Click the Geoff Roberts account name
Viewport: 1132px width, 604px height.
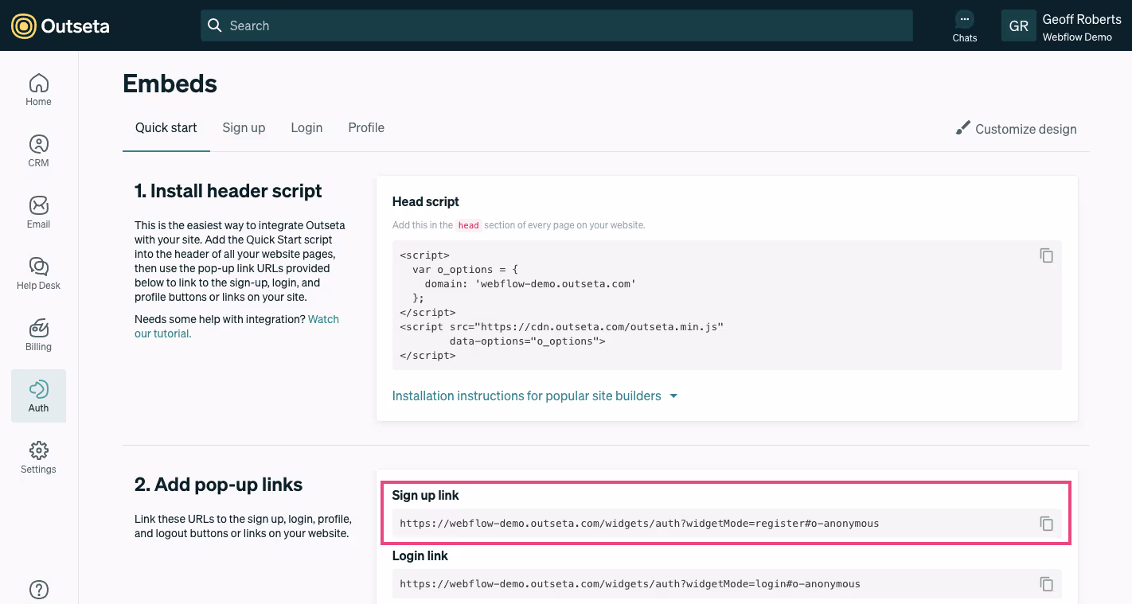point(1082,19)
